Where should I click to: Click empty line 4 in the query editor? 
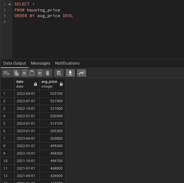click(98, 22)
